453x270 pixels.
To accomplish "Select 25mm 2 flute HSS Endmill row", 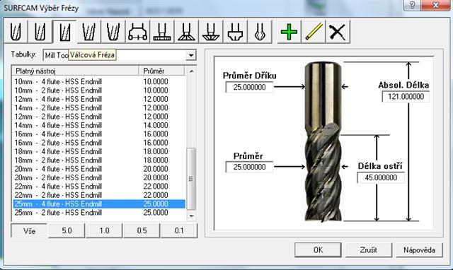I will click(x=99, y=213).
